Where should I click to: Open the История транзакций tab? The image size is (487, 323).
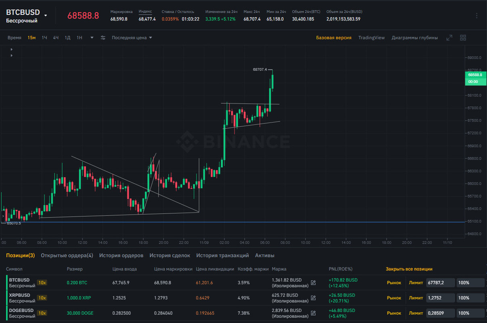223,255
